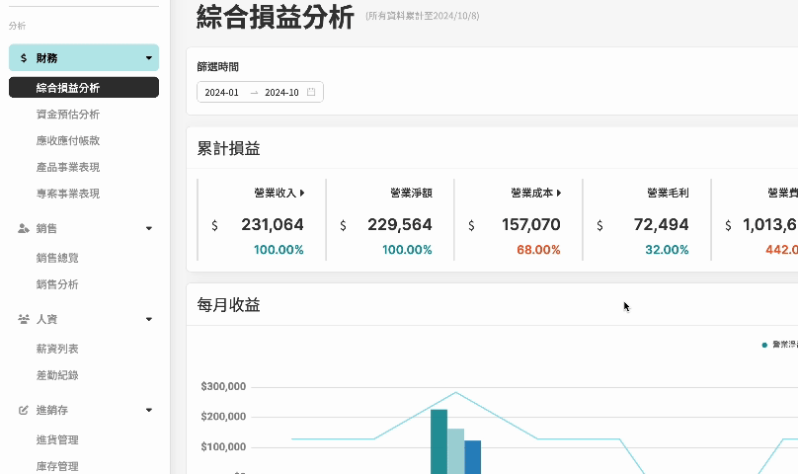Select 綜合損益分析 in sidebar
Image resolution: width=798 pixels, height=474 pixels.
84,88
